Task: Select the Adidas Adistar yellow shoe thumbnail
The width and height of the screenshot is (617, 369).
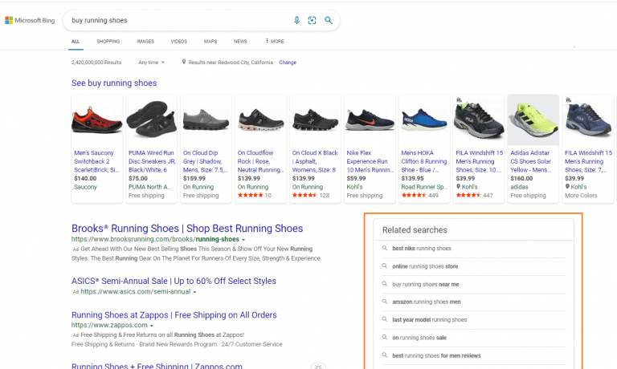Action: [x=530, y=120]
